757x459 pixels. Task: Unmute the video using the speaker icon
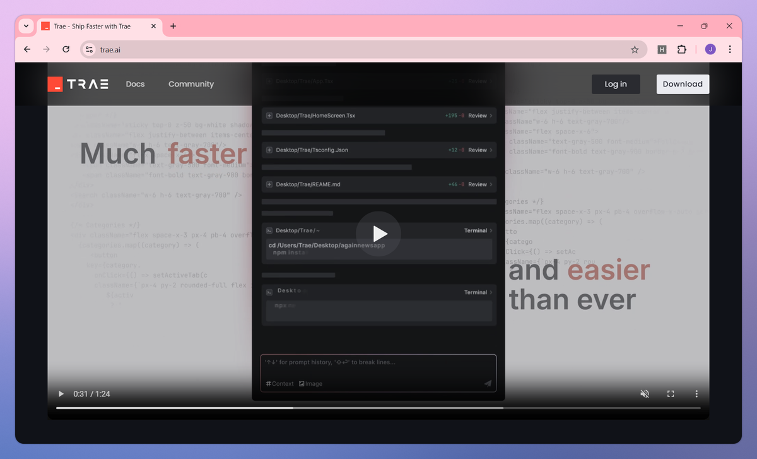pos(645,394)
